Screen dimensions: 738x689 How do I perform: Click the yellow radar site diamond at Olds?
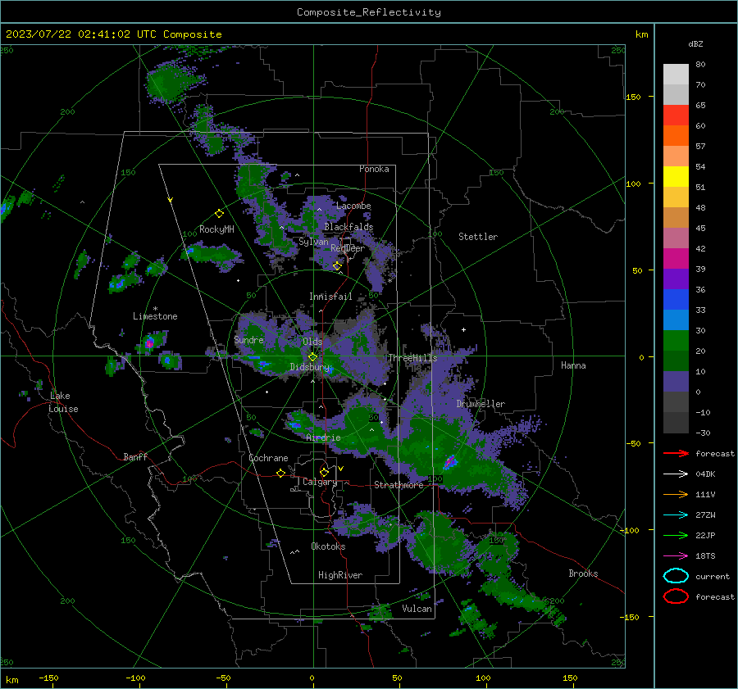(x=312, y=357)
